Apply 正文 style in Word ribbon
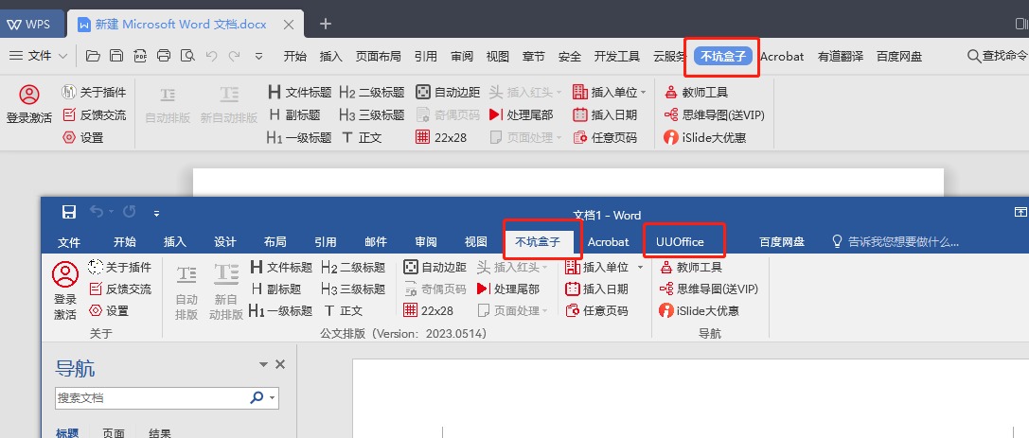This screenshot has height=438, width=1029. [x=344, y=311]
